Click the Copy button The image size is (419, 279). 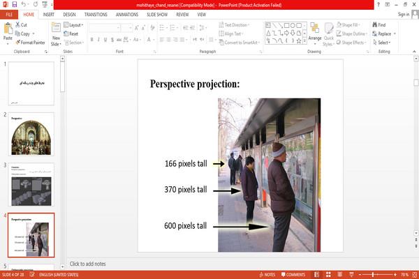coord(22,33)
